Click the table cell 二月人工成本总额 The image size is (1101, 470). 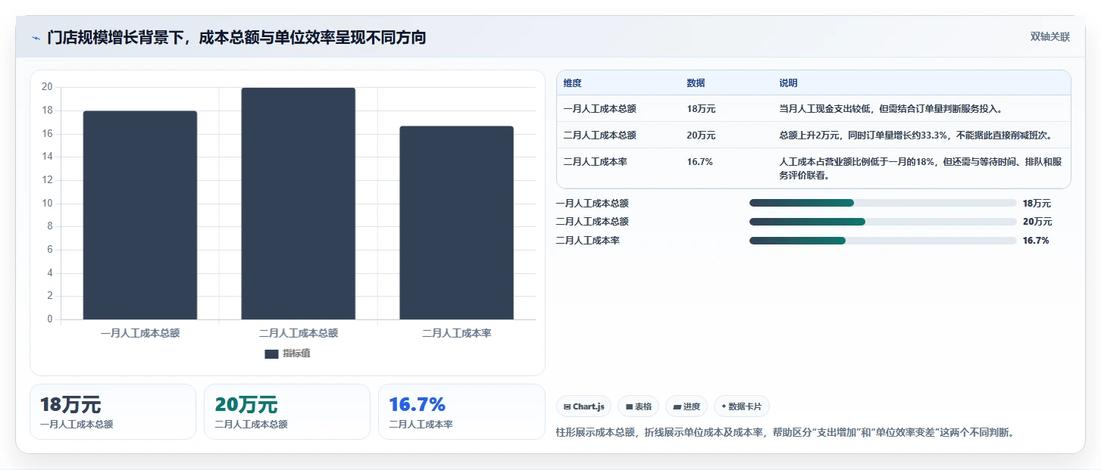(x=599, y=135)
